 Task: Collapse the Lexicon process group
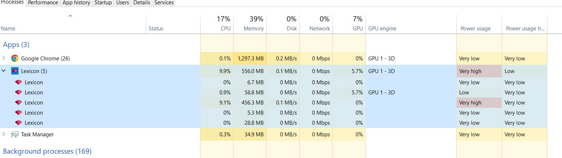[x=4, y=71]
